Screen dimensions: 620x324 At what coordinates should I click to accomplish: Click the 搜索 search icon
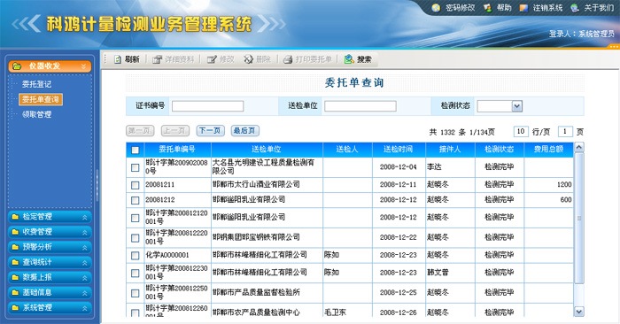click(349, 59)
